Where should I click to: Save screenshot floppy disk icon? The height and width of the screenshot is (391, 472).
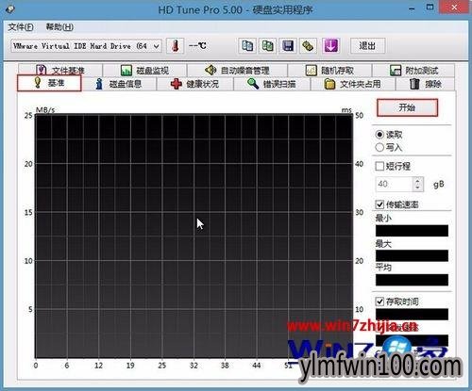[288, 46]
